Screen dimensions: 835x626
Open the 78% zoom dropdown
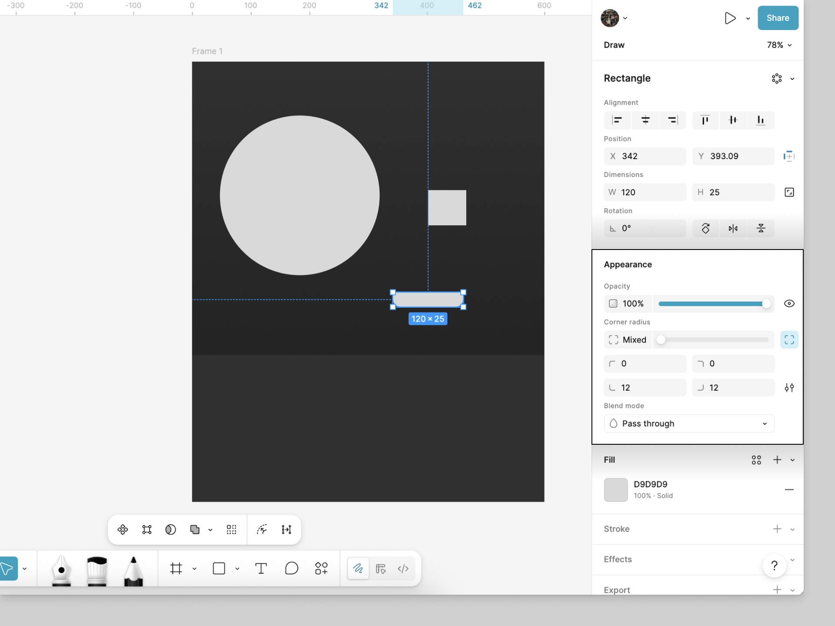pos(779,45)
